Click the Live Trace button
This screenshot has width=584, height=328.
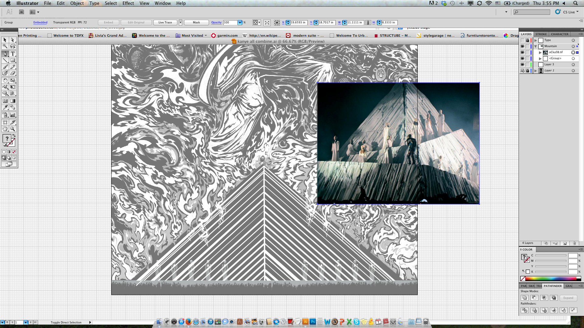click(x=165, y=22)
